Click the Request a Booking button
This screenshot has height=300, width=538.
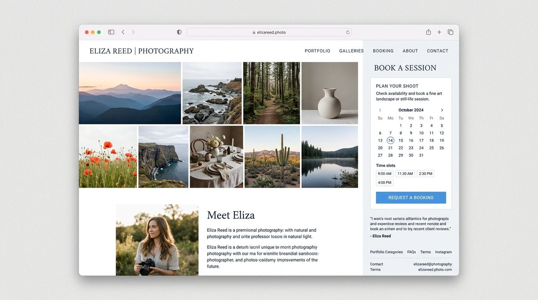411,197
